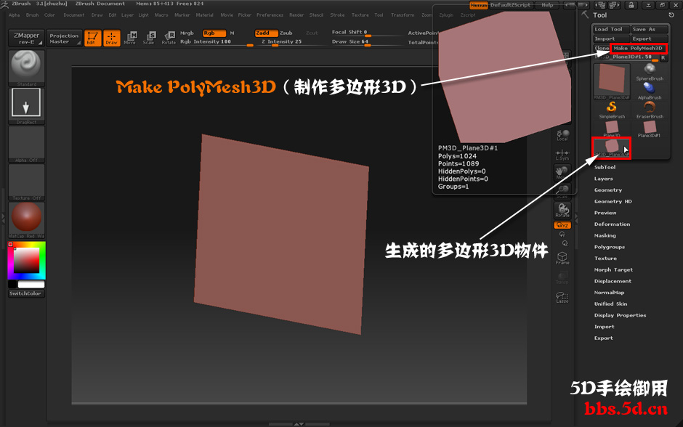Expand the Geometry HD subpalette
Screen dimensions: 683x427
tap(613, 202)
